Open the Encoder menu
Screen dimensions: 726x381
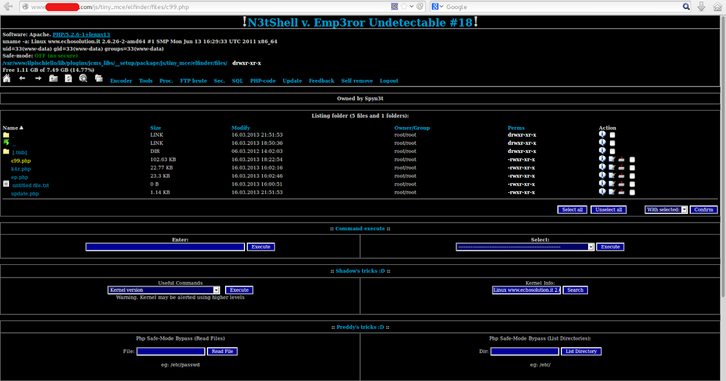coord(121,80)
